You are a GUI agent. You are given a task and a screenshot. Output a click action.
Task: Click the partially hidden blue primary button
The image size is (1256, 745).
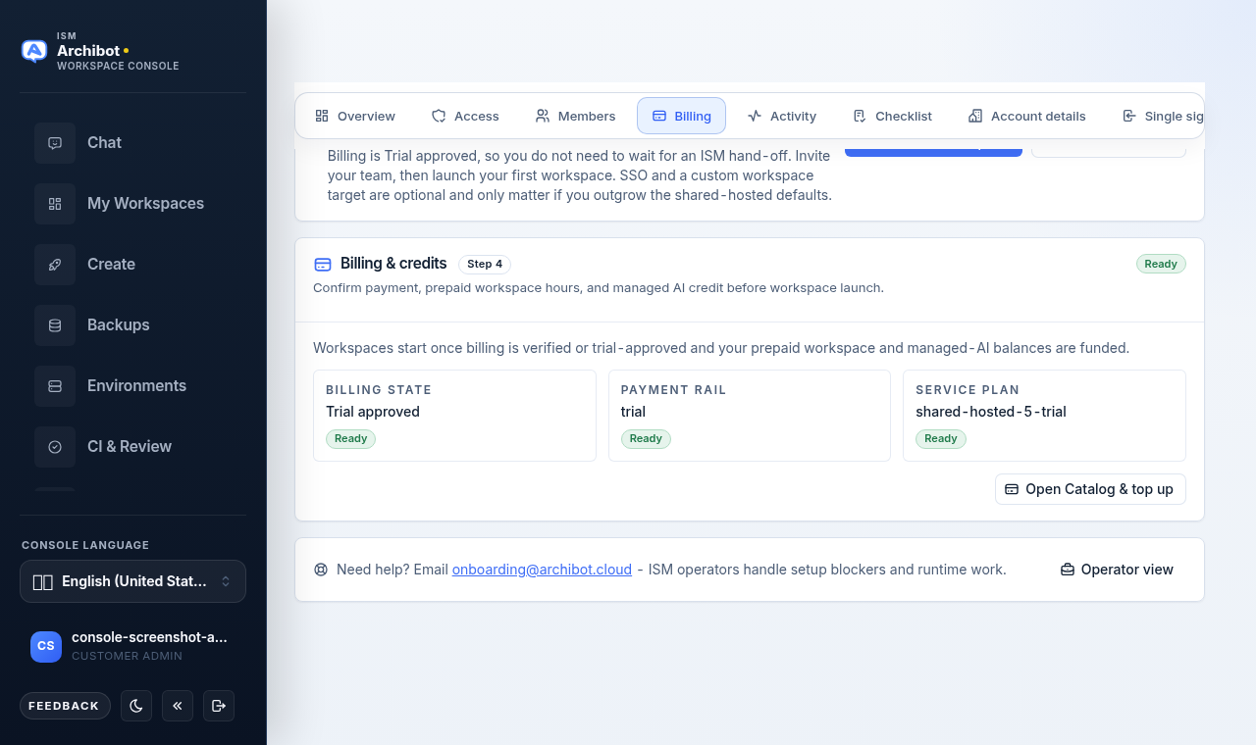pos(933,153)
